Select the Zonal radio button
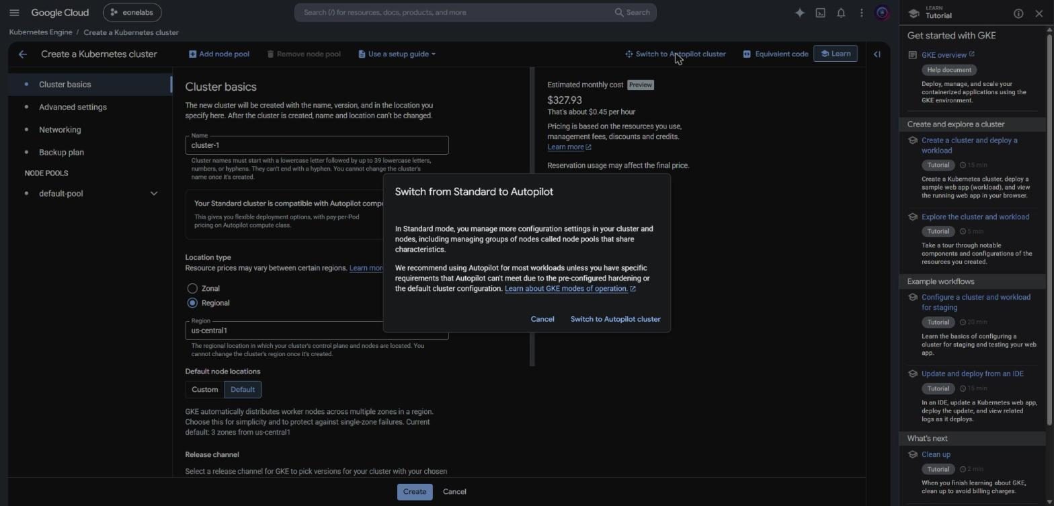Viewport: 1054px width, 506px height. (192, 288)
